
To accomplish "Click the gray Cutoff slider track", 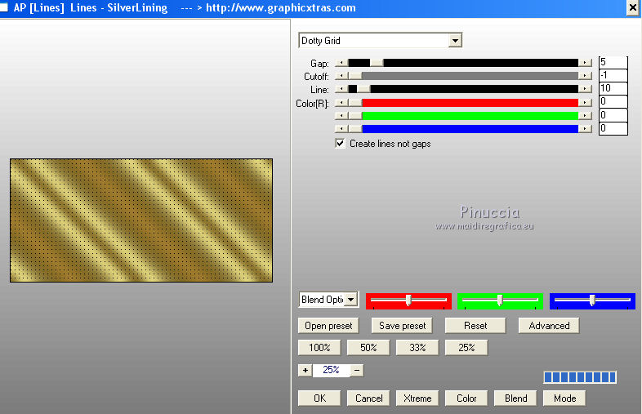I will (x=462, y=76).
